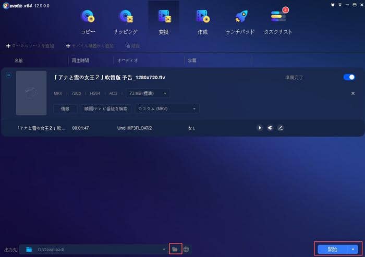Open the skin (t-shirt) theme icon
Viewport: 365px width, 257px height.
click(333, 5)
